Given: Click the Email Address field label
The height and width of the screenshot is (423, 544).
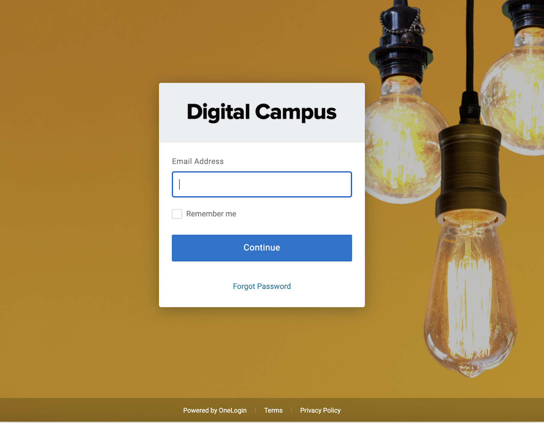Looking at the screenshot, I should click(198, 161).
